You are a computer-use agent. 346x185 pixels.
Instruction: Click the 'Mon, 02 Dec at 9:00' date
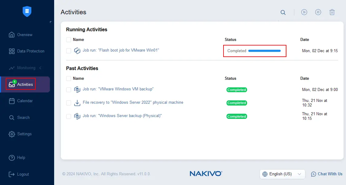pos(320,90)
